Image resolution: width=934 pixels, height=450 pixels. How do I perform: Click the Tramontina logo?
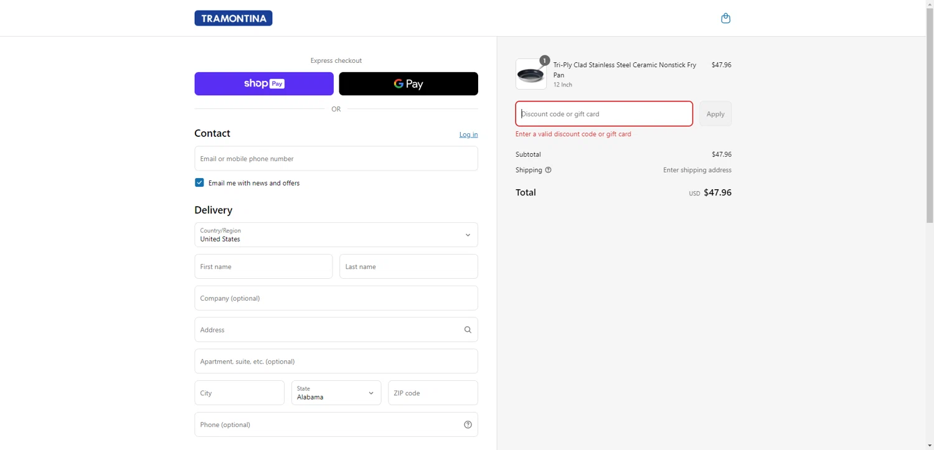(233, 18)
